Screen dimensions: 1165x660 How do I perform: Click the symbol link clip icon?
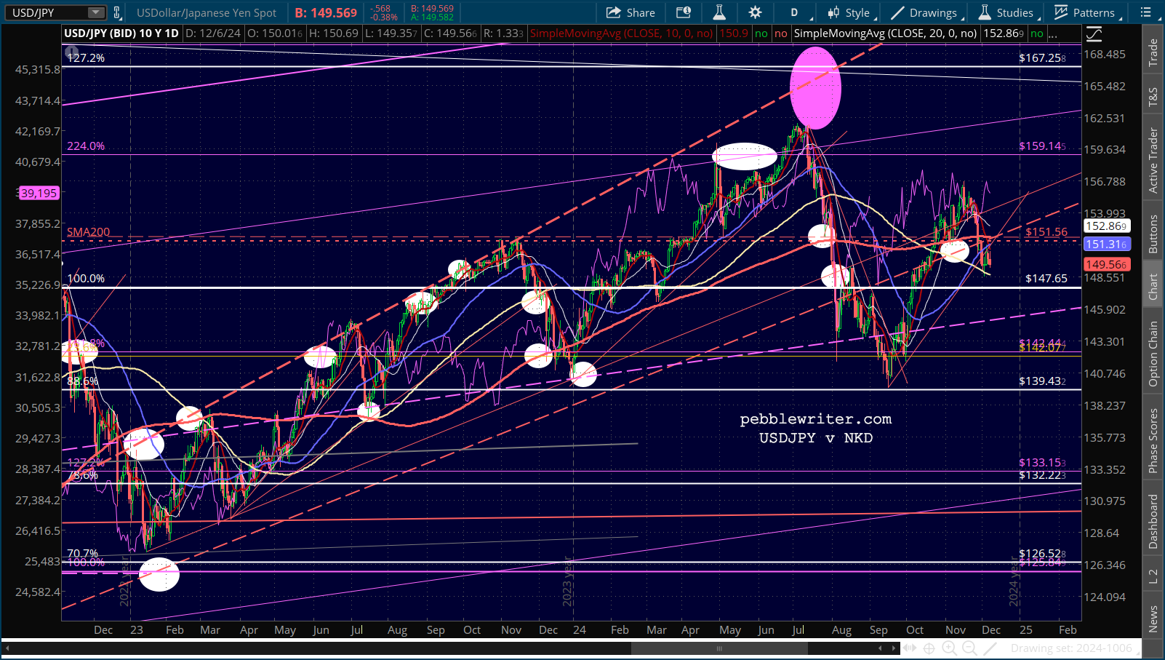pos(117,12)
